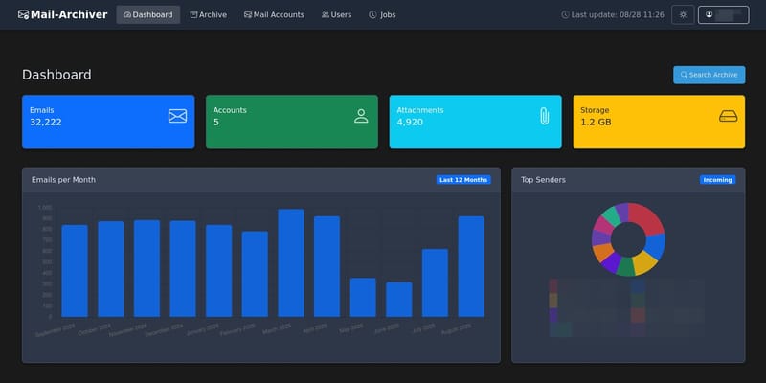The width and height of the screenshot is (766, 383).
Task: Click the August 2025 bar
Action: [x=471, y=267]
